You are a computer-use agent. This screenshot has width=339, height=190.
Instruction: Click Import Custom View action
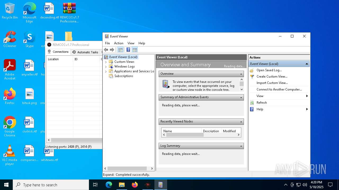click(x=272, y=83)
